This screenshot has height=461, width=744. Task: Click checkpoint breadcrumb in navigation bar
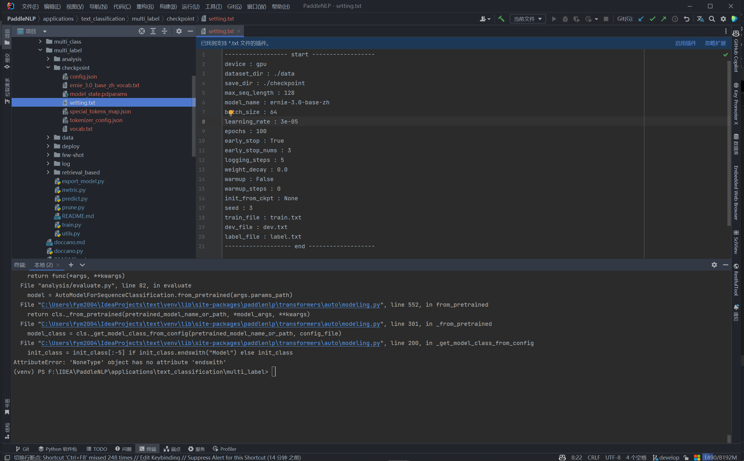pos(180,19)
